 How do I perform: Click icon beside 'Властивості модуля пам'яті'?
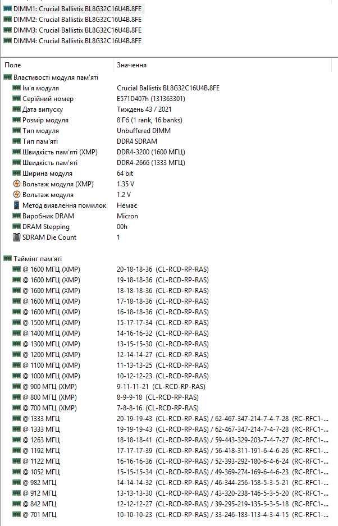pyautogui.click(x=7, y=77)
